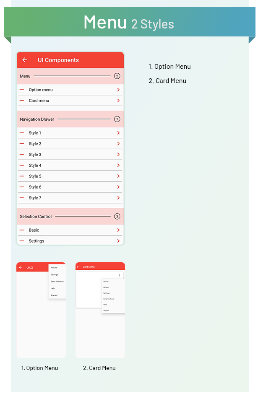The image size is (258, 398).
Task: Tap the back arrow in UIUX screen
Action: 20,268
